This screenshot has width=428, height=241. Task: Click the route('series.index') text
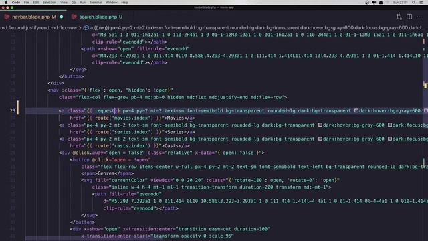coord(124,132)
